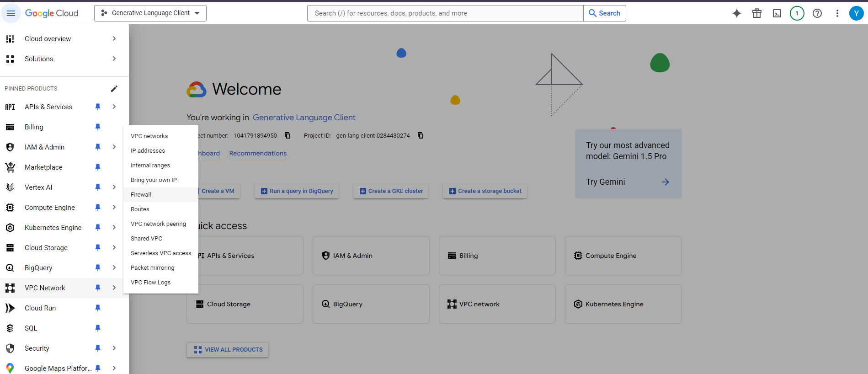The image size is (868, 374).
Task: Focus the resources search input field
Action: pos(445,13)
